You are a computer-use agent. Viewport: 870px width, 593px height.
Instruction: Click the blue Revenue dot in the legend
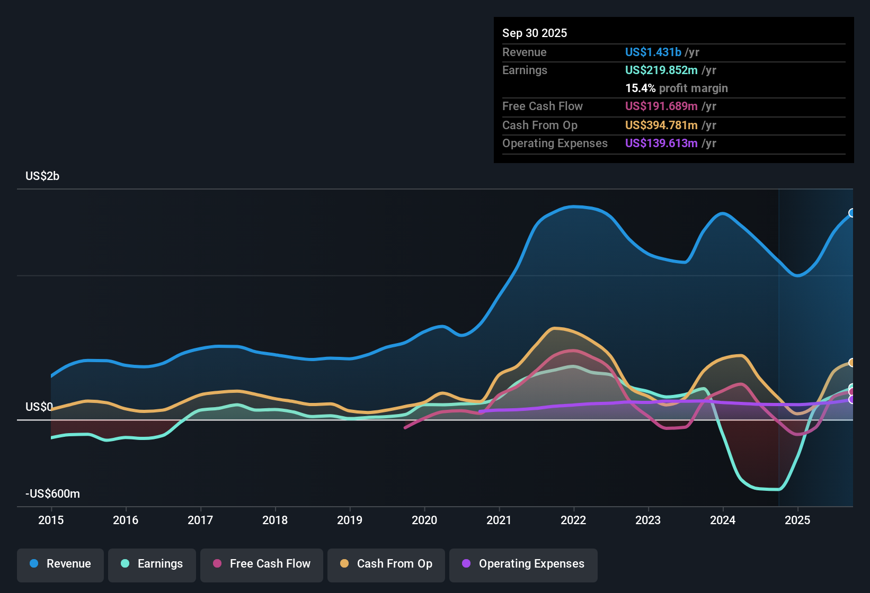coord(34,564)
